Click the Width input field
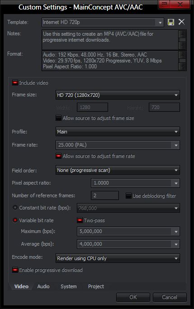Viewport: 194px width, 309px height. pyautogui.click(x=92, y=107)
